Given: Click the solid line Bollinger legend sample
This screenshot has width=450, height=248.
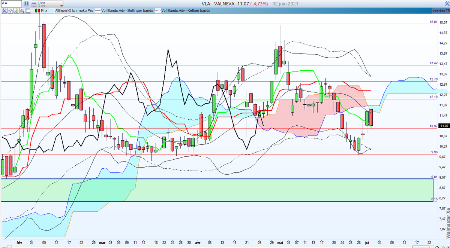Looking at the screenshot, I should [x=97, y=10].
